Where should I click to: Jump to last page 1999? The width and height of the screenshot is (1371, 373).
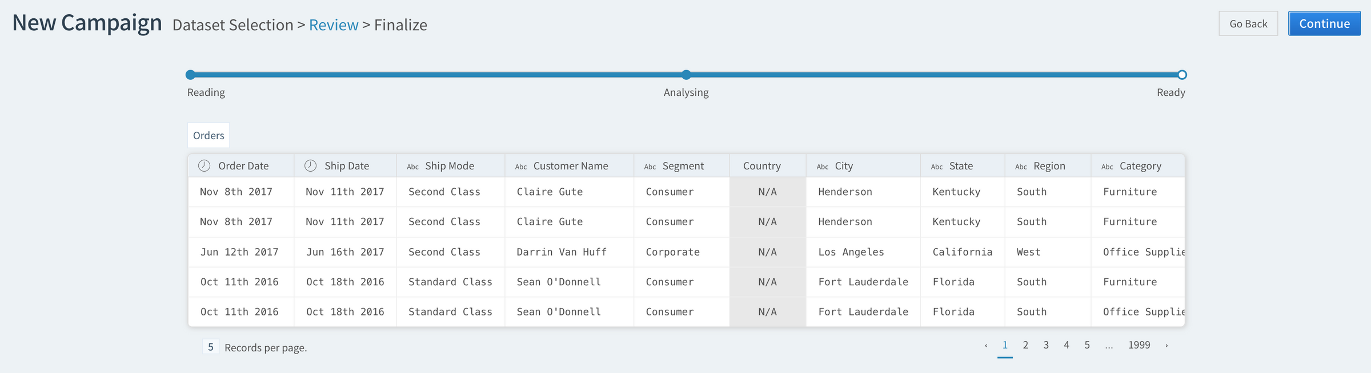(1139, 345)
